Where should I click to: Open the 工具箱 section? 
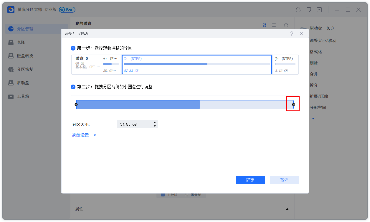coord(22,96)
